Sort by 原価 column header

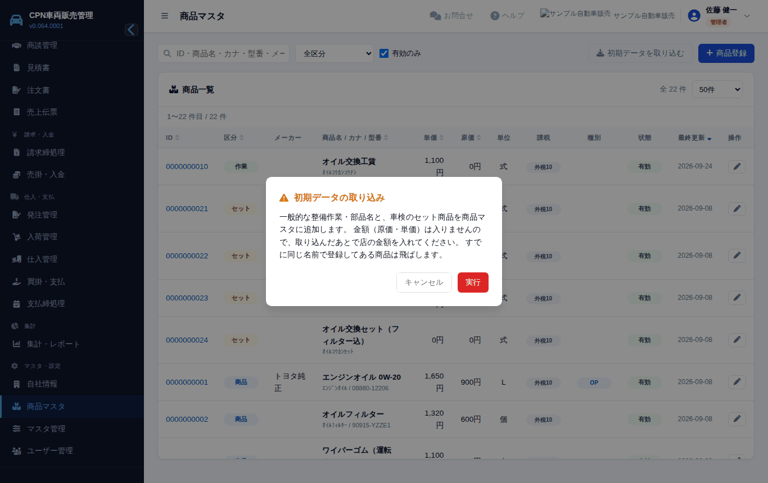click(x=471, y=138)
